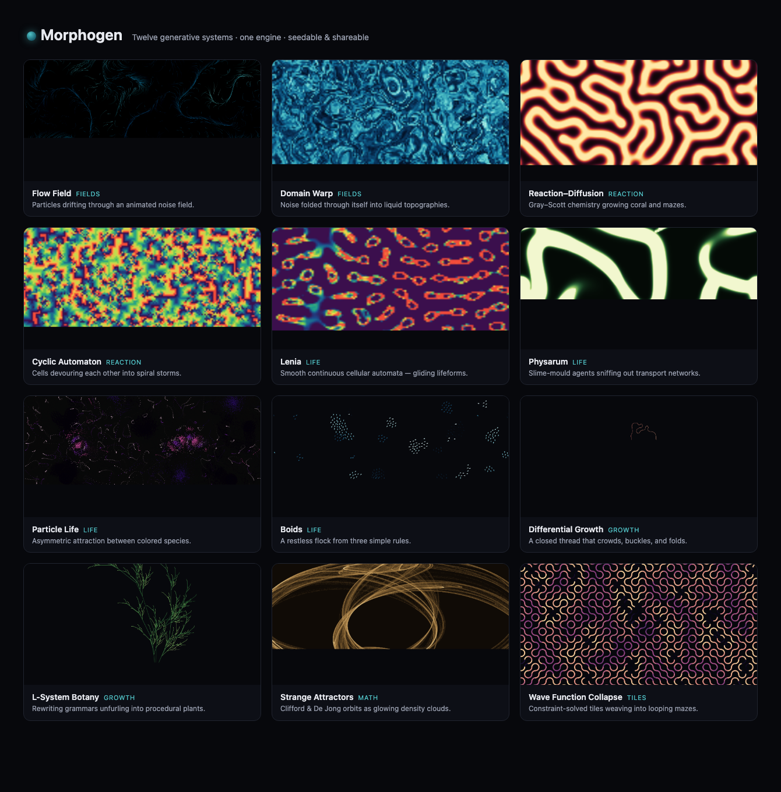Viewport: 781px width, 792px height.
Task: Open the Reaction–Diffusion preview thumbnail
Action: (639, 120)
